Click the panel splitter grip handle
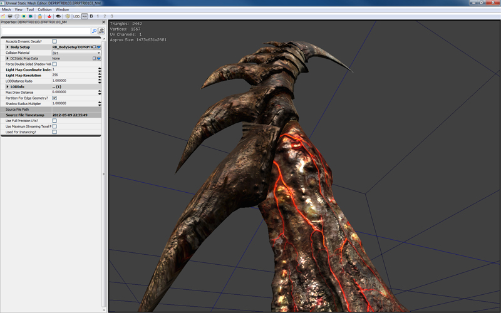Screen dimensions: 501x313 point(103,174)
